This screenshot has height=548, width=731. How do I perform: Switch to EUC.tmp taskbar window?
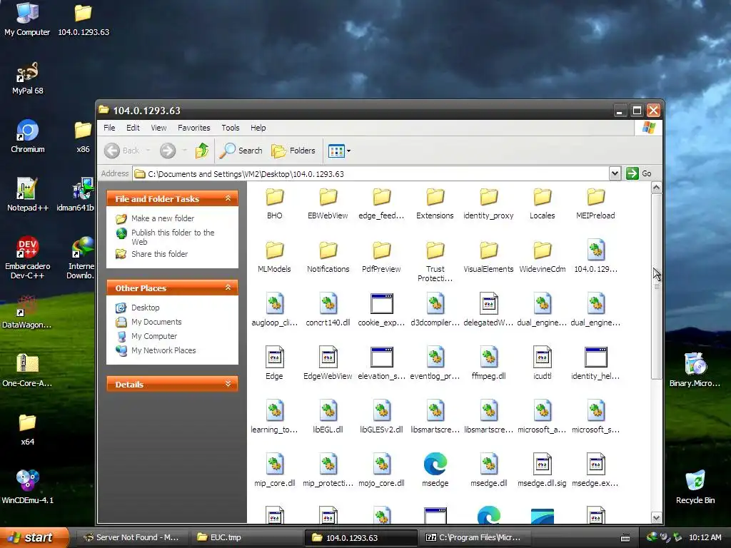[246, 537]
